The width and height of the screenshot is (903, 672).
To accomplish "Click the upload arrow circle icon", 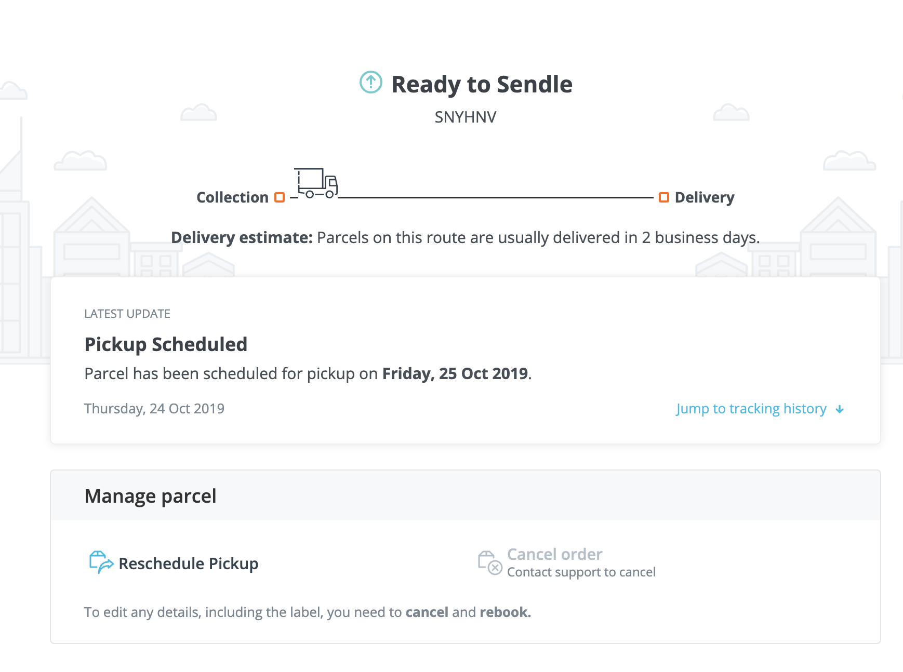I will click(x=371, y=82).
